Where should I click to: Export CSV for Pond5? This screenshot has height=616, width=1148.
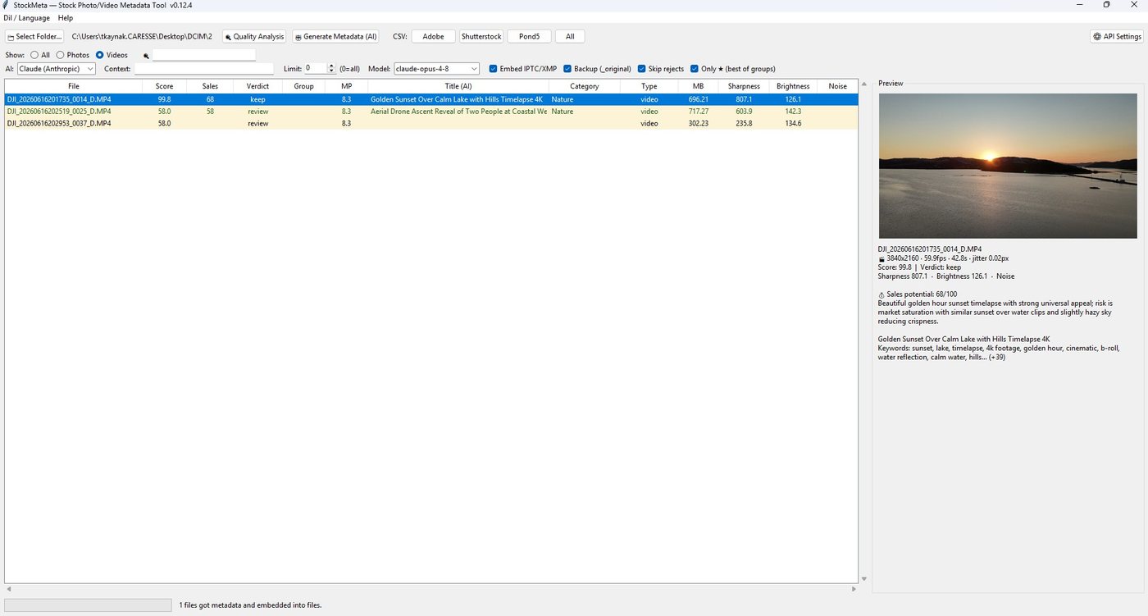pyautogui.click(x=529, y=36)
